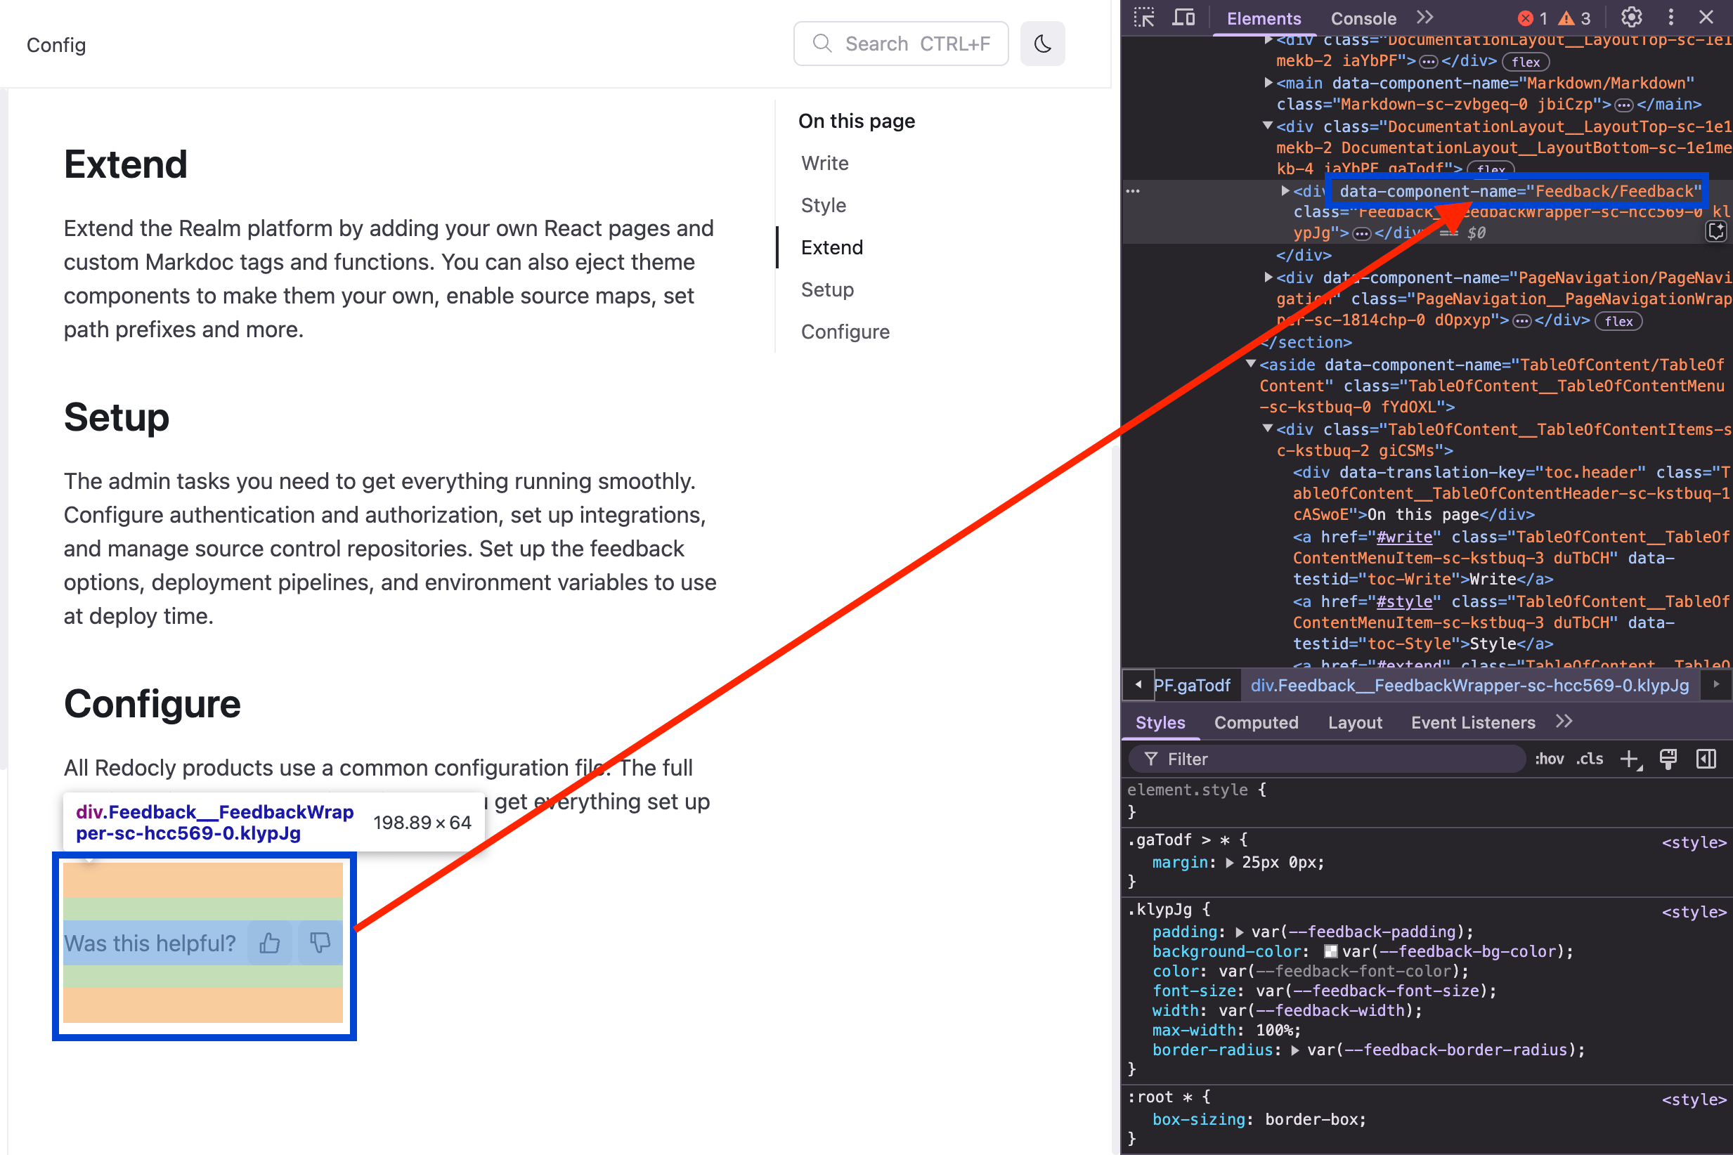
Task: Open DevTools settings gear
Action: click(1631, 18)
